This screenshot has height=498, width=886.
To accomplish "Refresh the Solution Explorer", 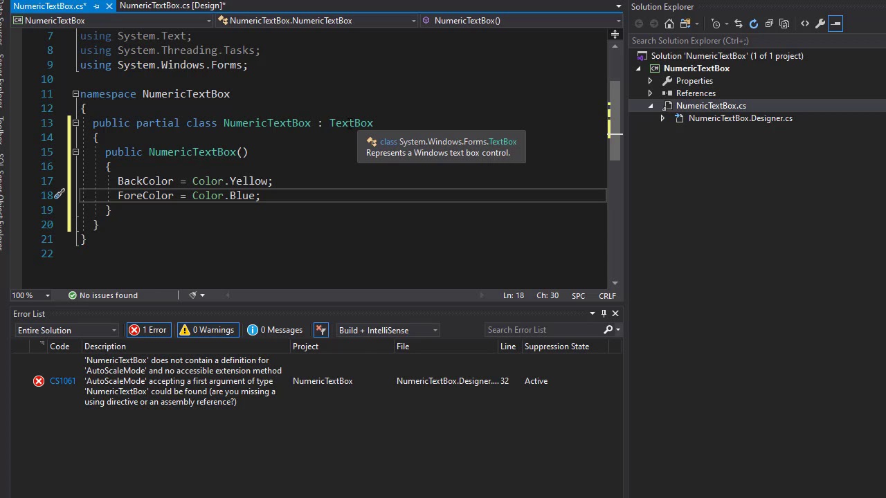I will point(754,24).
